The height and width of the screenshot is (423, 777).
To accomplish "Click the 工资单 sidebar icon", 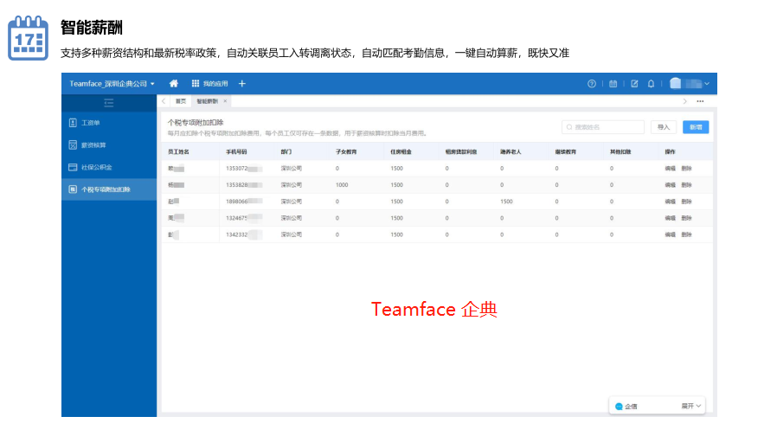I will pos(73,122).
